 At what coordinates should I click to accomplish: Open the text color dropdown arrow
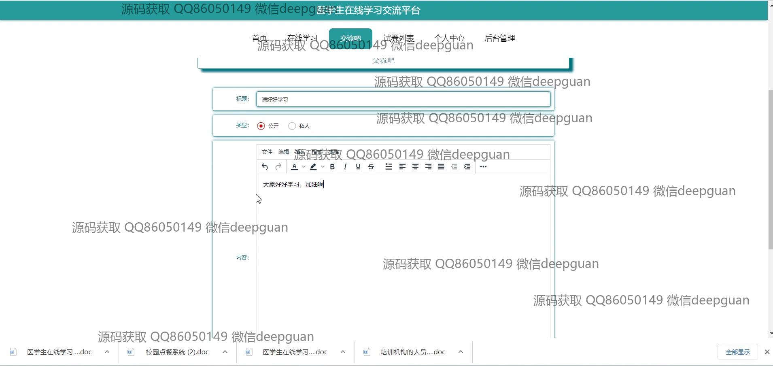pos(304,167)
